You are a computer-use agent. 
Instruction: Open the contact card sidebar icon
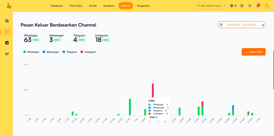(x=7, y=43)
